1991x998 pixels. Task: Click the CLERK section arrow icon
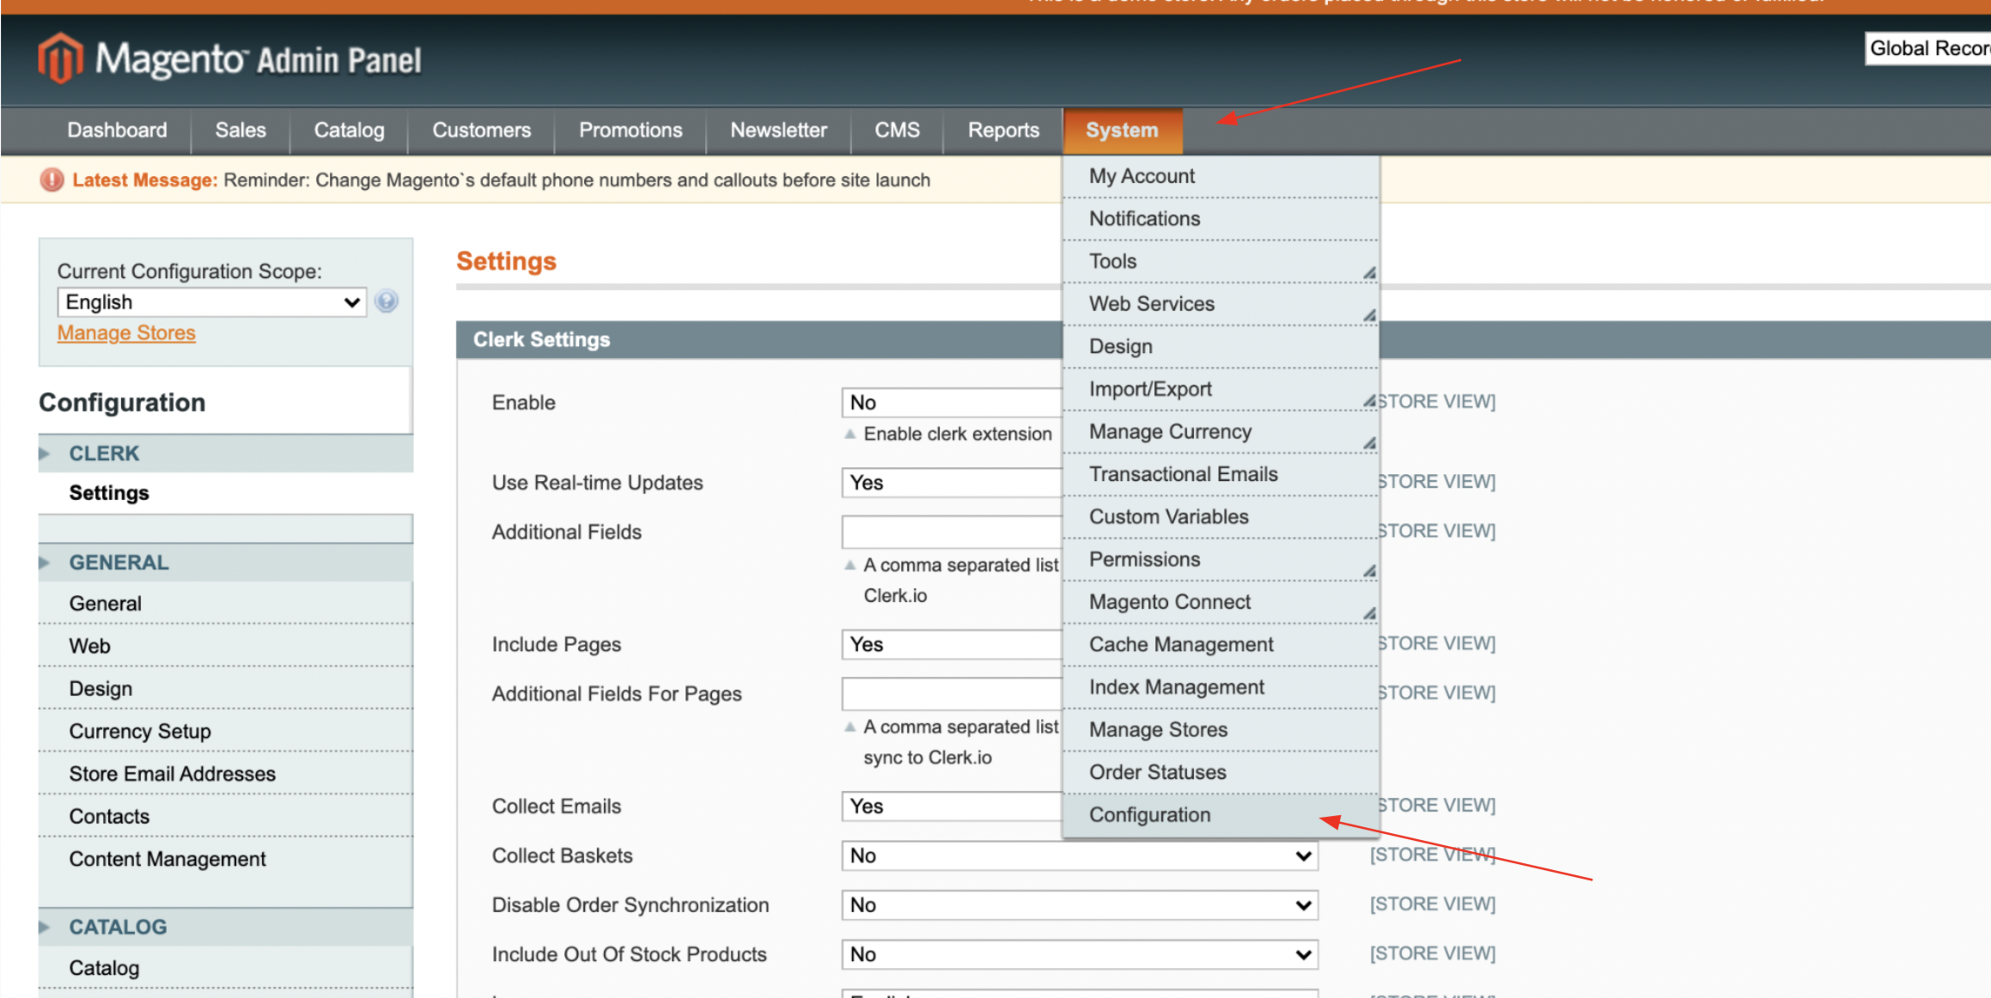click(x=45, y=453)
